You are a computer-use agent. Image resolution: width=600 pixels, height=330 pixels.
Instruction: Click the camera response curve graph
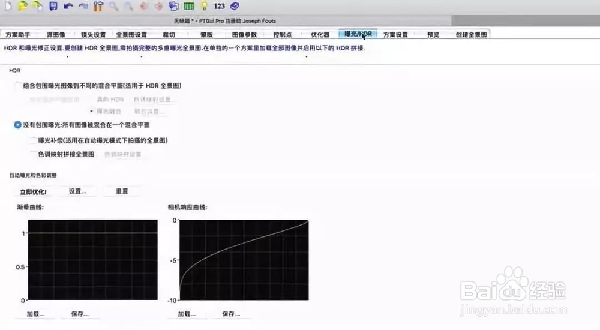tap(244, 260)
